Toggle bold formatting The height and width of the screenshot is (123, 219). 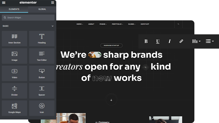pos(146,41)
